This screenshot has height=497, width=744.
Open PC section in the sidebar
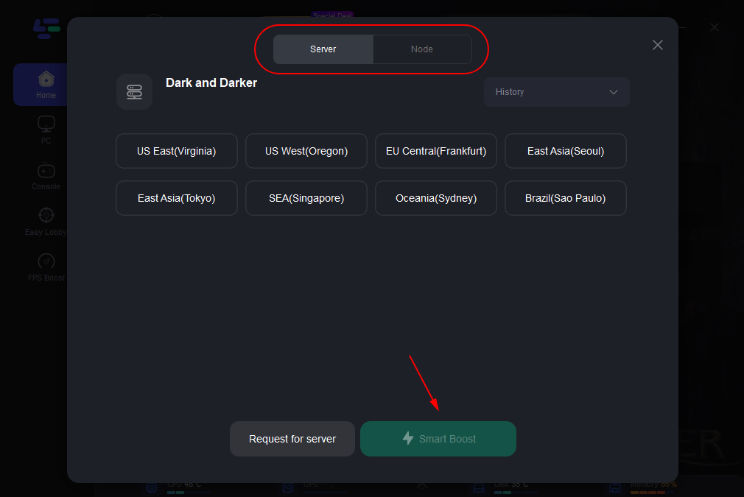(x=46, y=130)
